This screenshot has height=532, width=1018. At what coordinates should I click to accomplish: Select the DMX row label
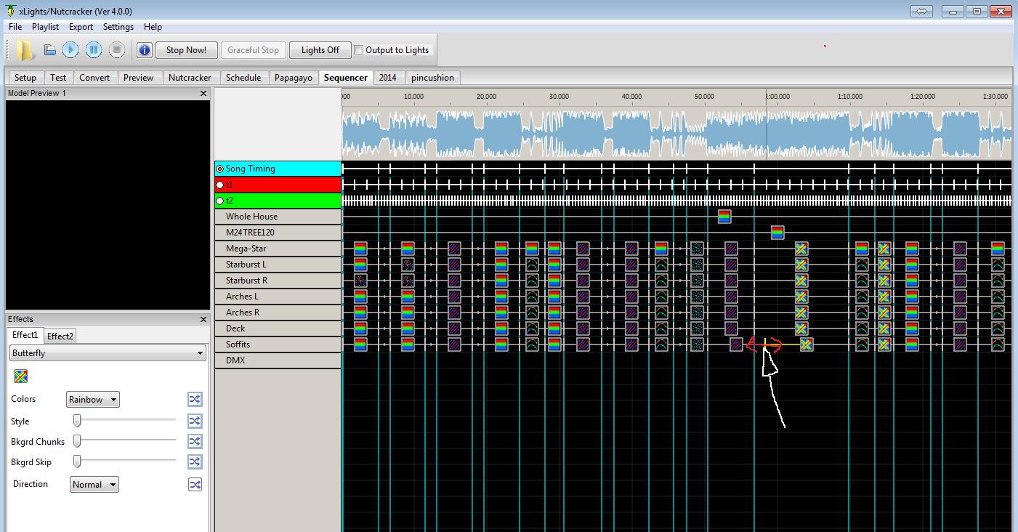(278, 360)
